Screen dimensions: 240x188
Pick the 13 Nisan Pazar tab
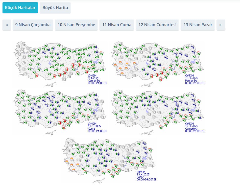(x=198, y=25)
